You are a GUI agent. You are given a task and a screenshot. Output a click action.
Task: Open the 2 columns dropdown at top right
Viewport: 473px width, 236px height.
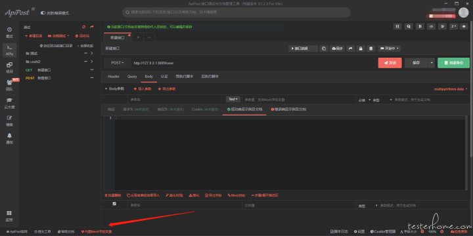click(454, 26)
